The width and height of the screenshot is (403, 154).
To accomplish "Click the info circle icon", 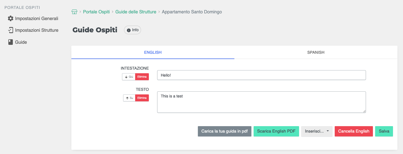I will (x=129, y=30).
